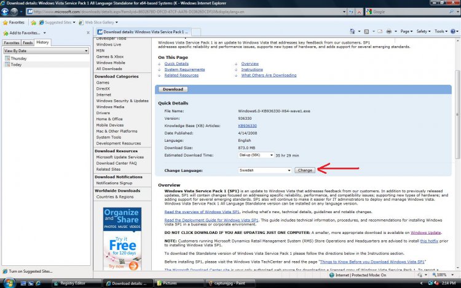Screen dimensions: 461x288
Task: Open Estimated Download Time Dial-up dropdown
Action: [256, 155]
